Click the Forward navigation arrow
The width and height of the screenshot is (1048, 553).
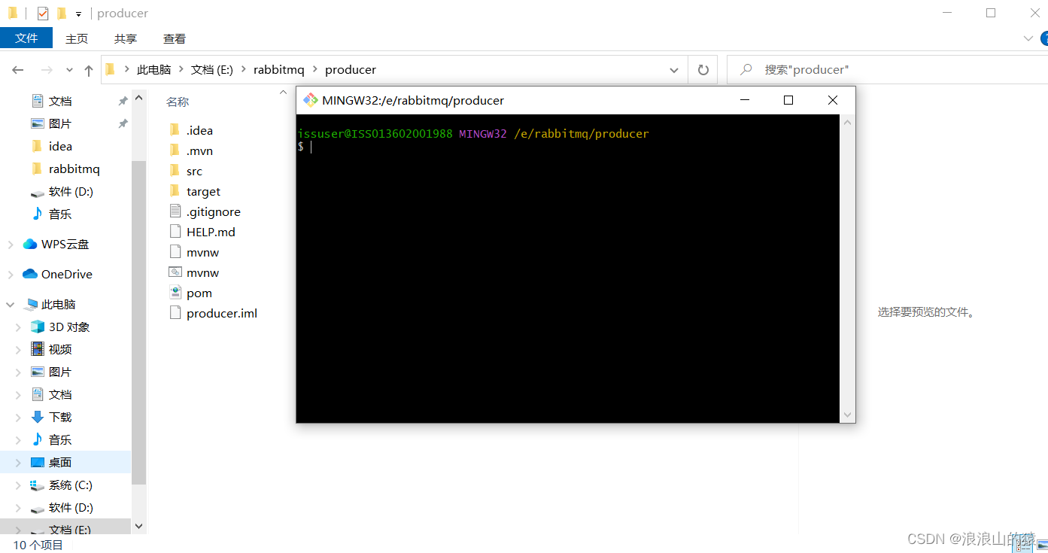click(47, 70)
